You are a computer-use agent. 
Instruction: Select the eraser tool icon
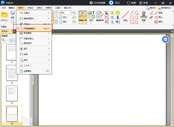click(x=151, y=17)
